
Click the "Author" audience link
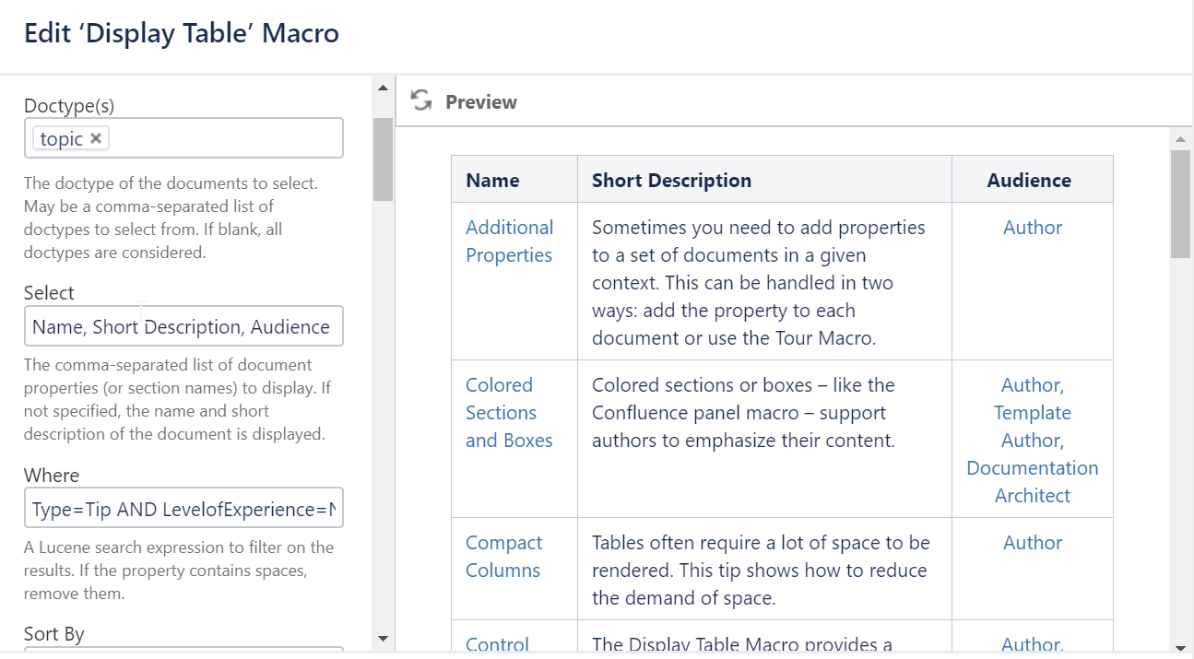tap(1032, 227)
